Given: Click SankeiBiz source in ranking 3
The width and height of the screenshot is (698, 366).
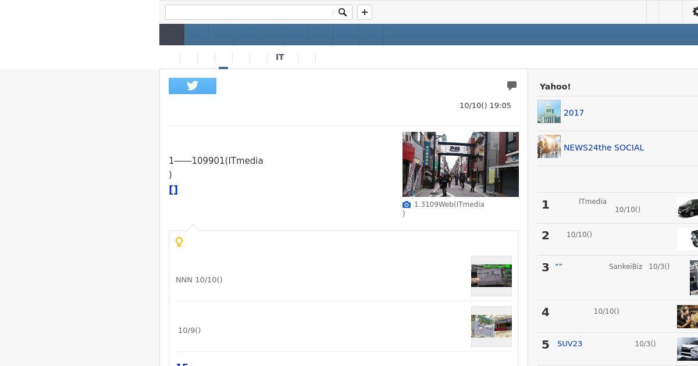Looking at the screenshot, I should tap(625, 267).
